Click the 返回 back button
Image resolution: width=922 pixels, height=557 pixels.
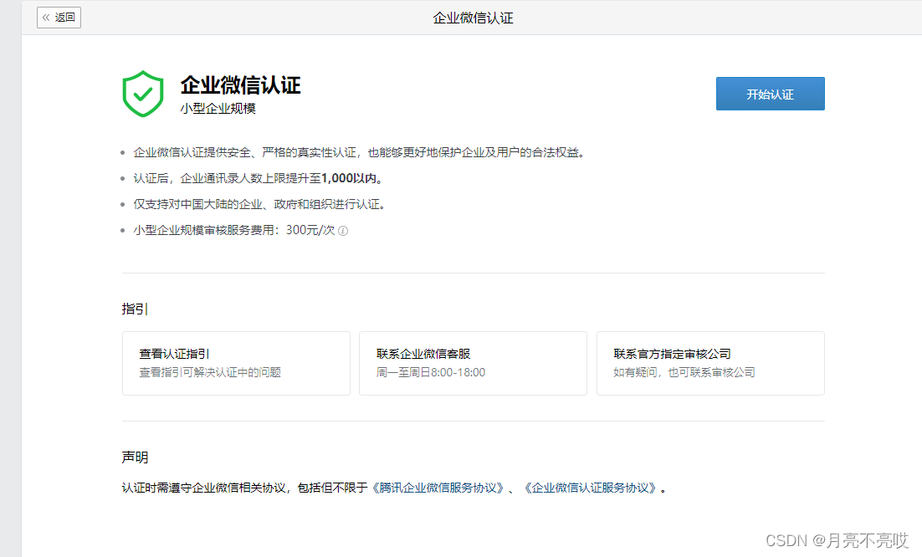59,18
